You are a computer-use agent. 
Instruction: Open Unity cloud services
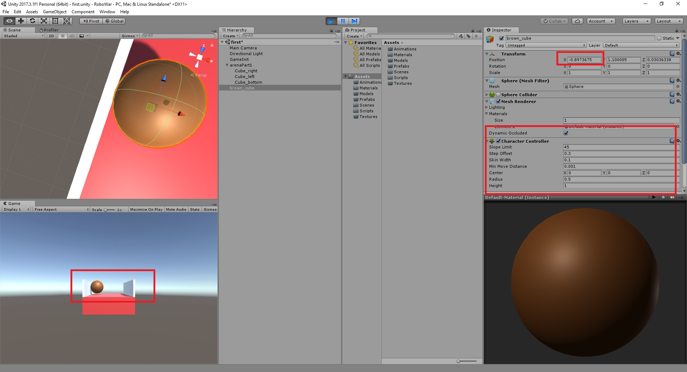click(x=577, y=21)
